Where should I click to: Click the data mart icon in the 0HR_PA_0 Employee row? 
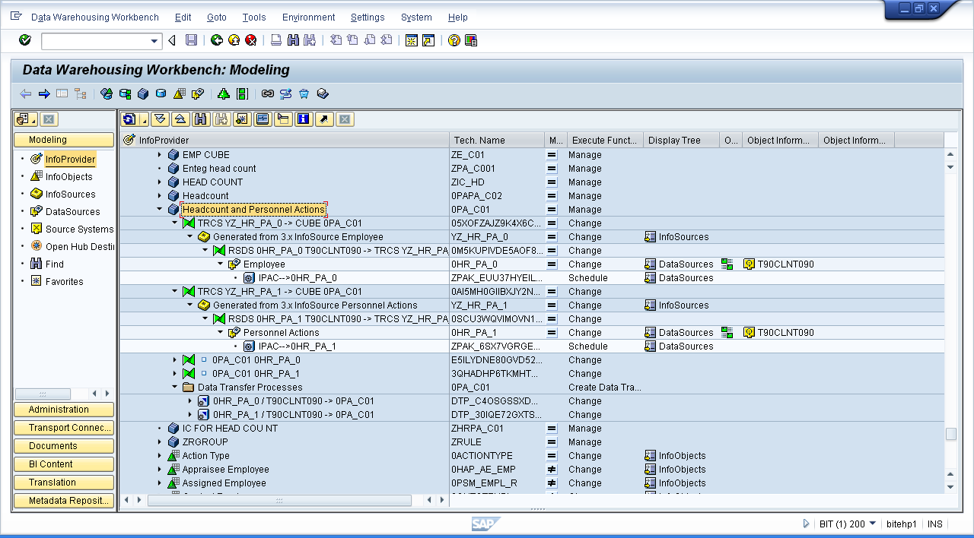click(727, 264)
